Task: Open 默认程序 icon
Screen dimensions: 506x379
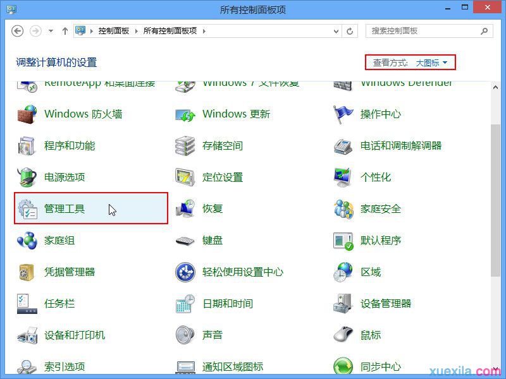Action: 343,241
